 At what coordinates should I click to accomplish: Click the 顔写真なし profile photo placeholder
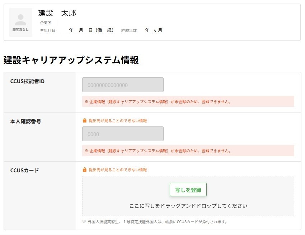click(x=20, y=22)
